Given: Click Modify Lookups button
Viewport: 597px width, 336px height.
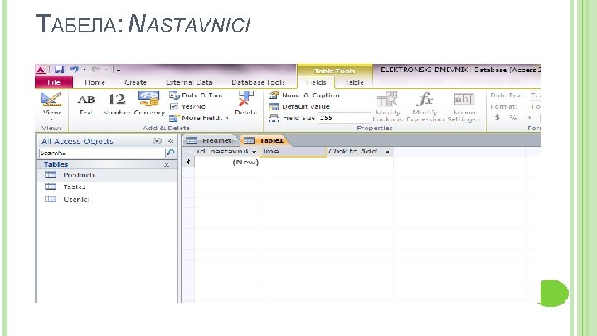Looking at the screenshot, I should click(x=387, y=107).
